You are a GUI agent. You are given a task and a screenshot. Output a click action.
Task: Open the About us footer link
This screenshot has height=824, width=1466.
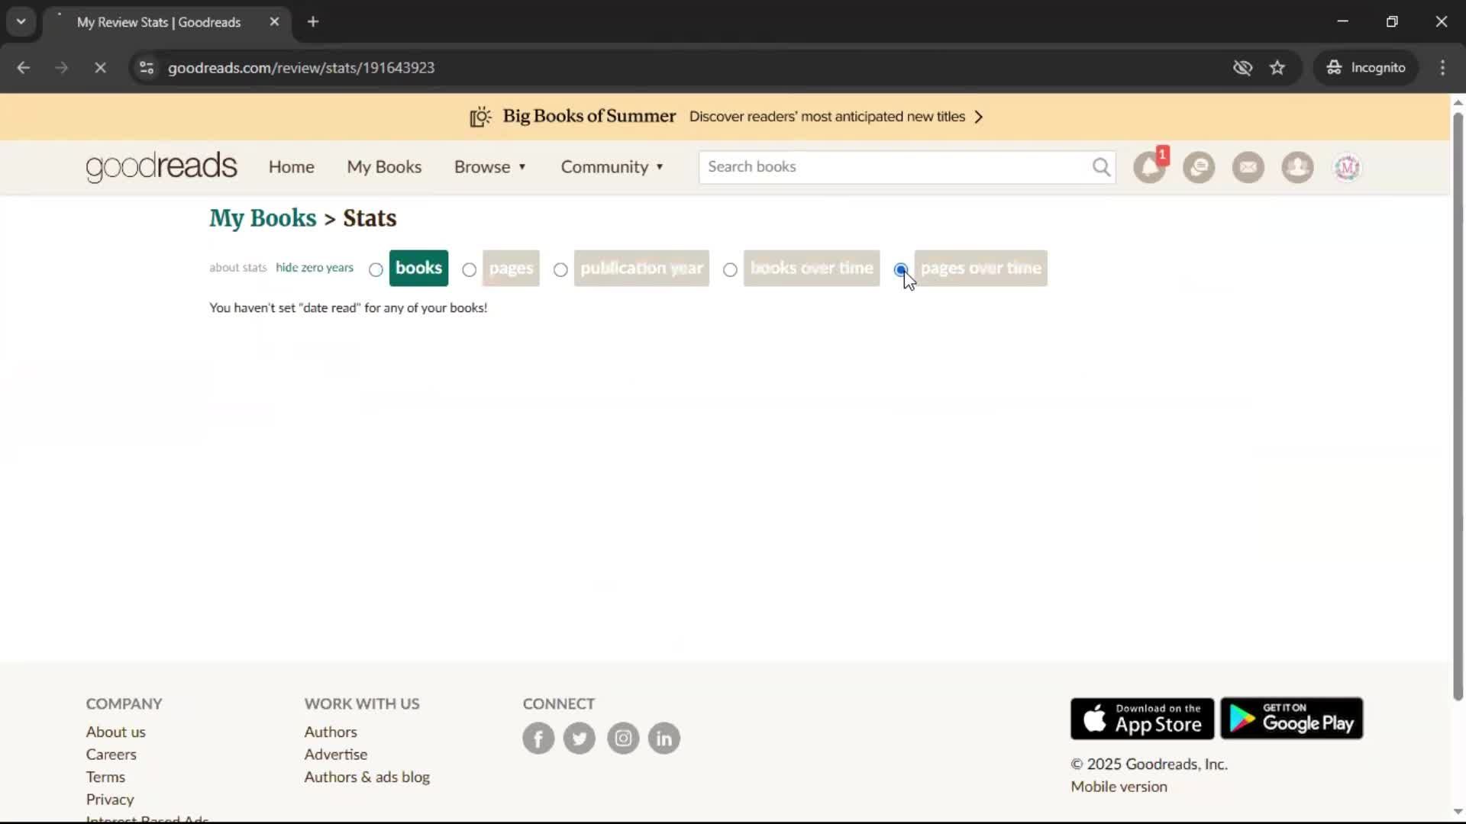point(115,732)
